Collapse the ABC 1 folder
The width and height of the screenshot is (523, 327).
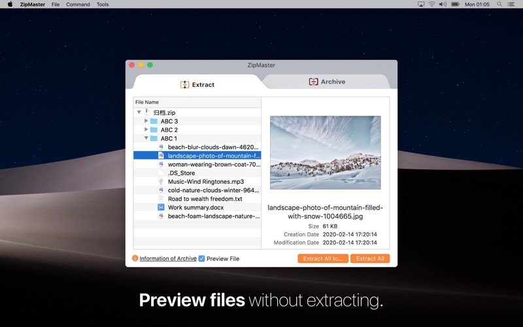[146, 138]
